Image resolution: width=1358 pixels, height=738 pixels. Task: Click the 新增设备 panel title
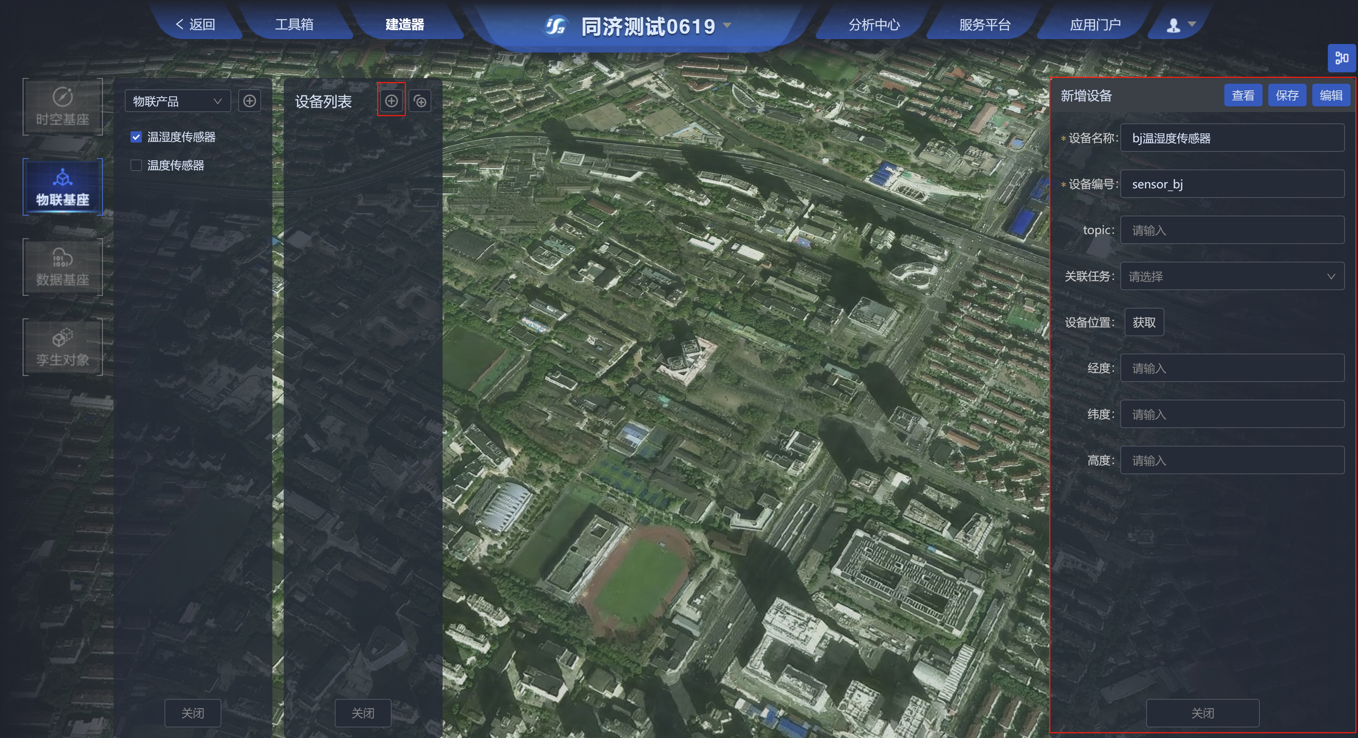(x=1086, y=95)
